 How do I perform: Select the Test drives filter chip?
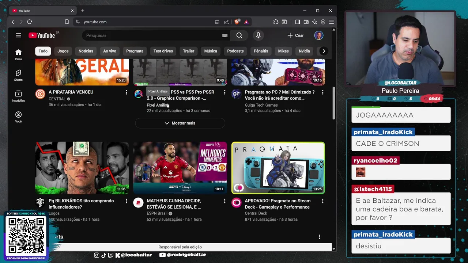point(163,51)
